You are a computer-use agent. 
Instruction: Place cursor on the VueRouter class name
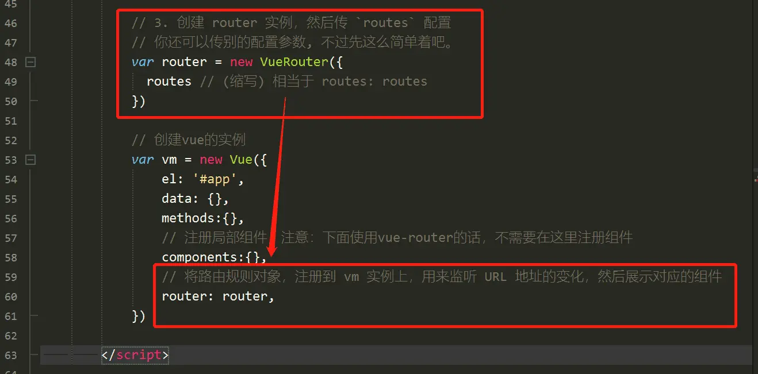[293, 62]
